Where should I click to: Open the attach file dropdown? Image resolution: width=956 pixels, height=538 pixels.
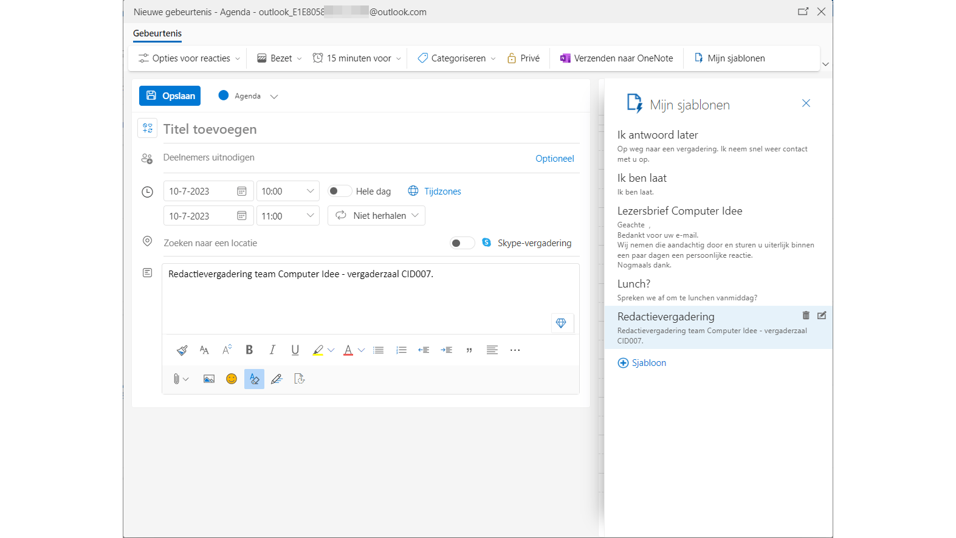coord(181,379)
